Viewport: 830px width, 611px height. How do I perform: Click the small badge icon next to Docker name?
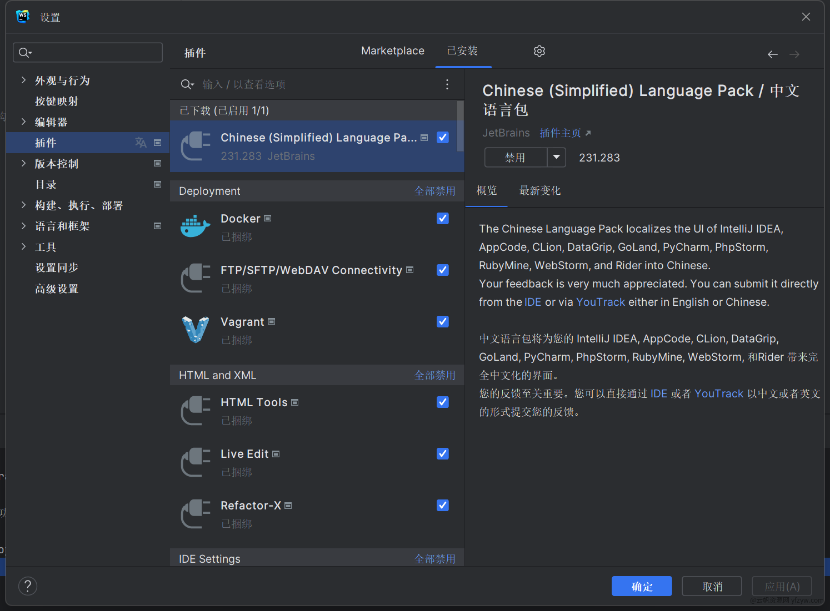268,219
